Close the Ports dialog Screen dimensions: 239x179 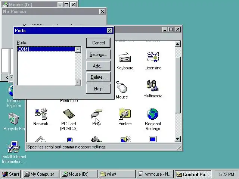click(109, 31)
